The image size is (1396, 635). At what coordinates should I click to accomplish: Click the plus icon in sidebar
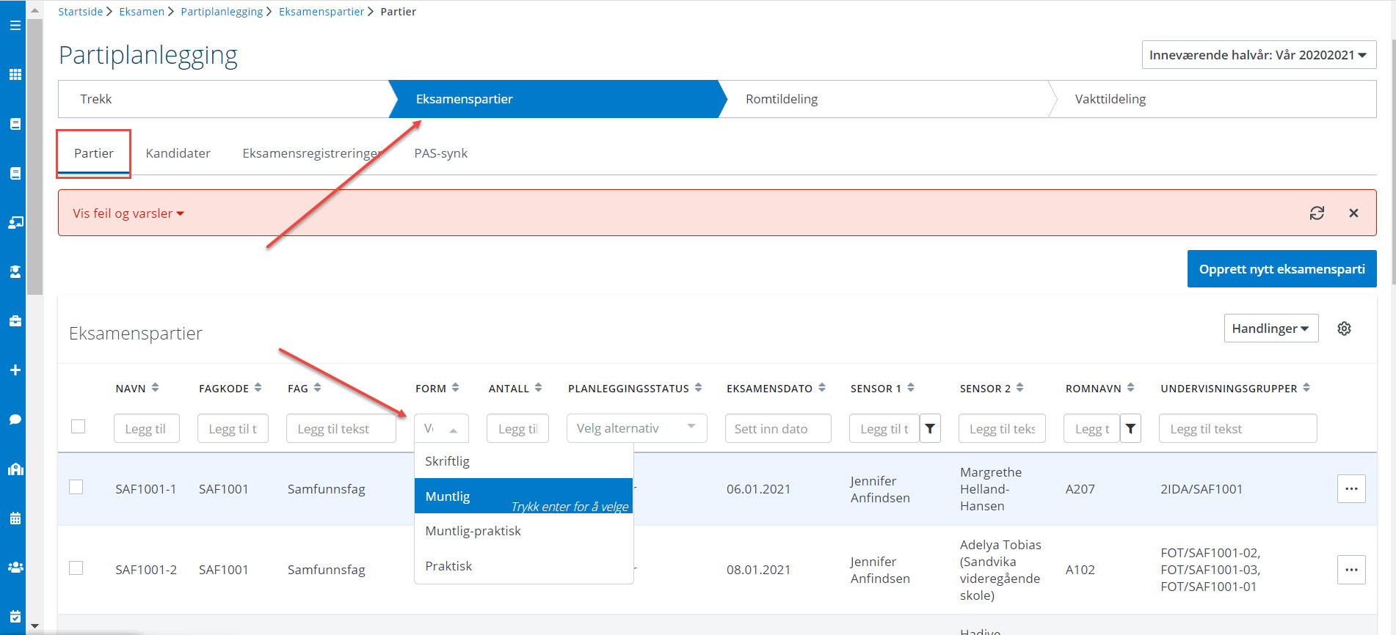pos(15,370)
